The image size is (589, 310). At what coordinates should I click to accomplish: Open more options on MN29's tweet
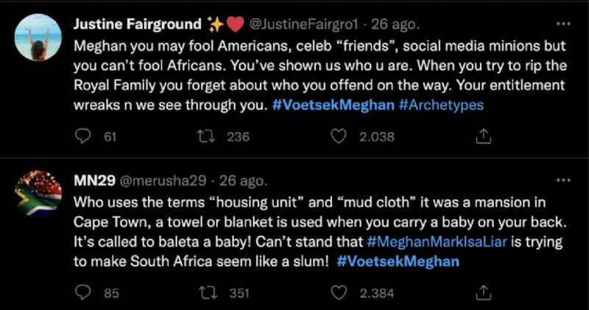click(565, 180)
